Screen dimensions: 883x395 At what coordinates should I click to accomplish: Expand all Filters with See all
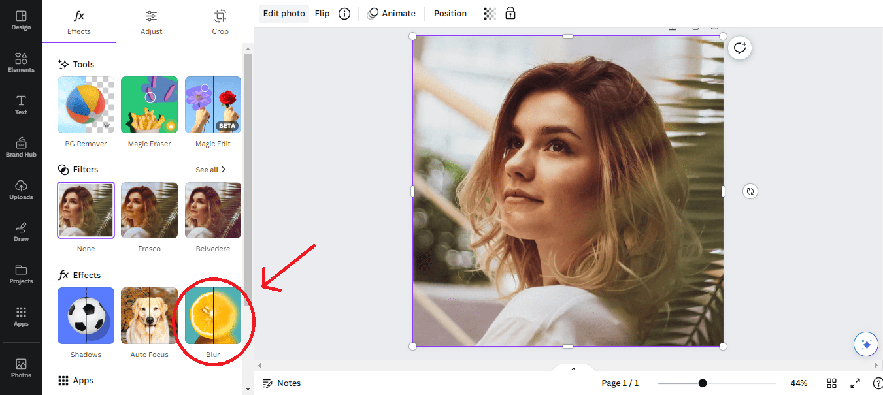pyautogui.click(x=209, y=169)
